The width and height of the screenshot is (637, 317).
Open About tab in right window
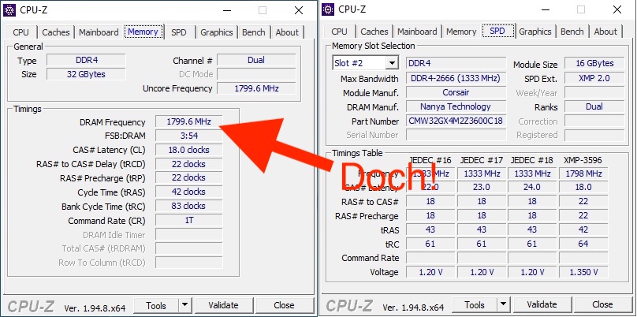point(605,32)
